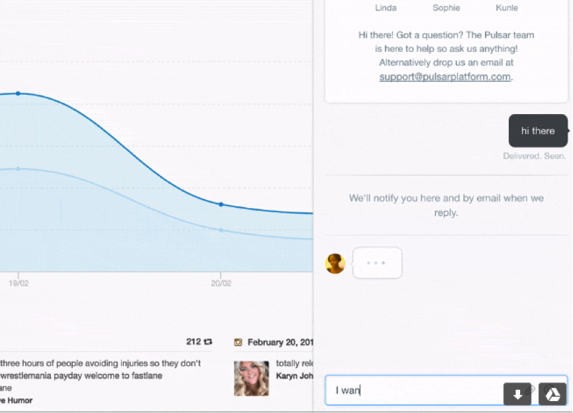Screen dimensions: 573x413
Task: Click the Karyn Joh author name
Action: (x=294, y=376)
